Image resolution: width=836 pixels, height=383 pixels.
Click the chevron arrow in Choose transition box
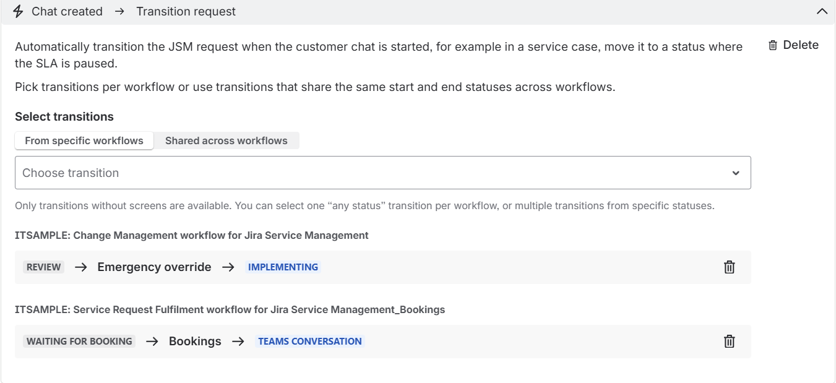[x=736, y=173]
